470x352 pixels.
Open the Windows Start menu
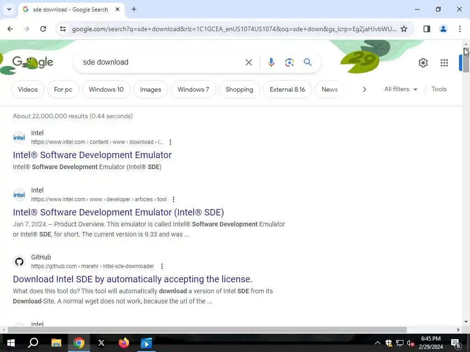click(11, 343)
